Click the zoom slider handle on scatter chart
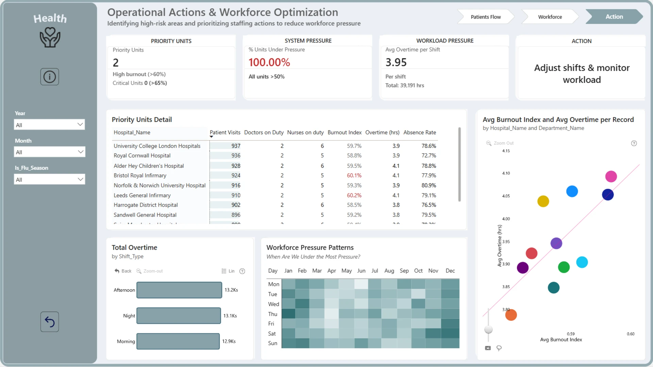Screen dimensions: 653x367 (488, 330)
